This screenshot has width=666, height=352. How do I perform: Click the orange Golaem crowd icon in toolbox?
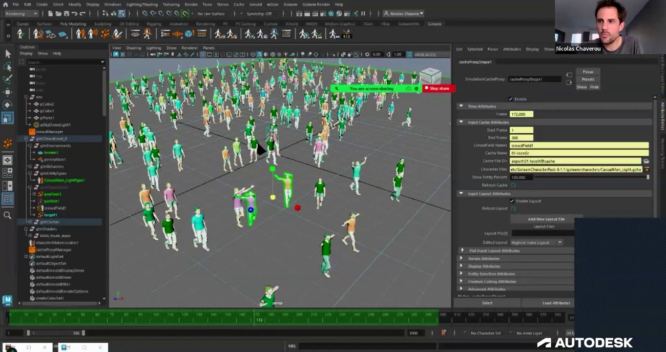[8, 144]
